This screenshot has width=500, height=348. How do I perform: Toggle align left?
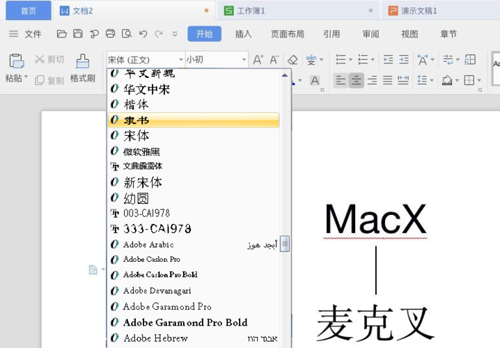pos(341,80)
